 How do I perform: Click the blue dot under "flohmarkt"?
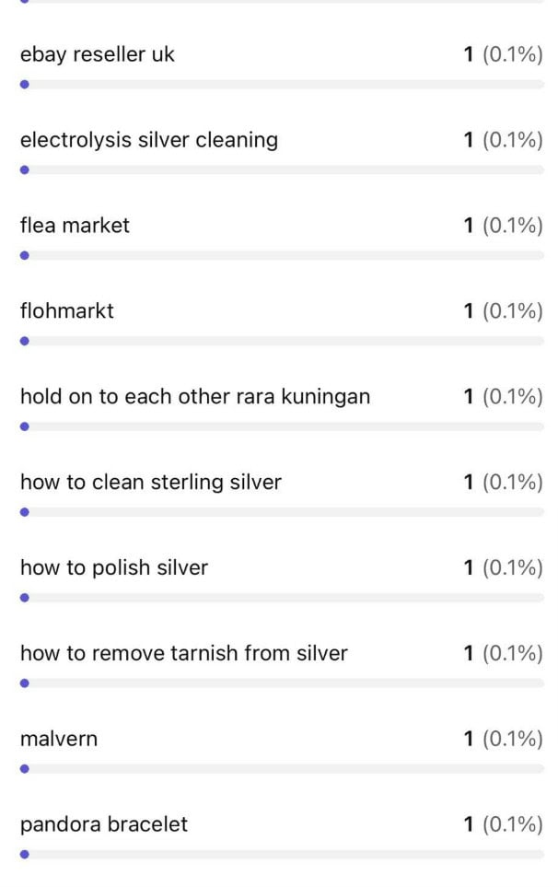[24, 341]
